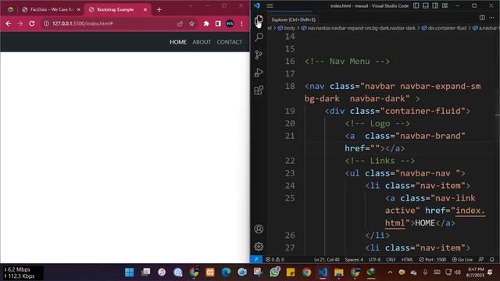Select the nav.navbar breadcrumb segment
This screenshot has height=281, width=500.
[359, 28]
